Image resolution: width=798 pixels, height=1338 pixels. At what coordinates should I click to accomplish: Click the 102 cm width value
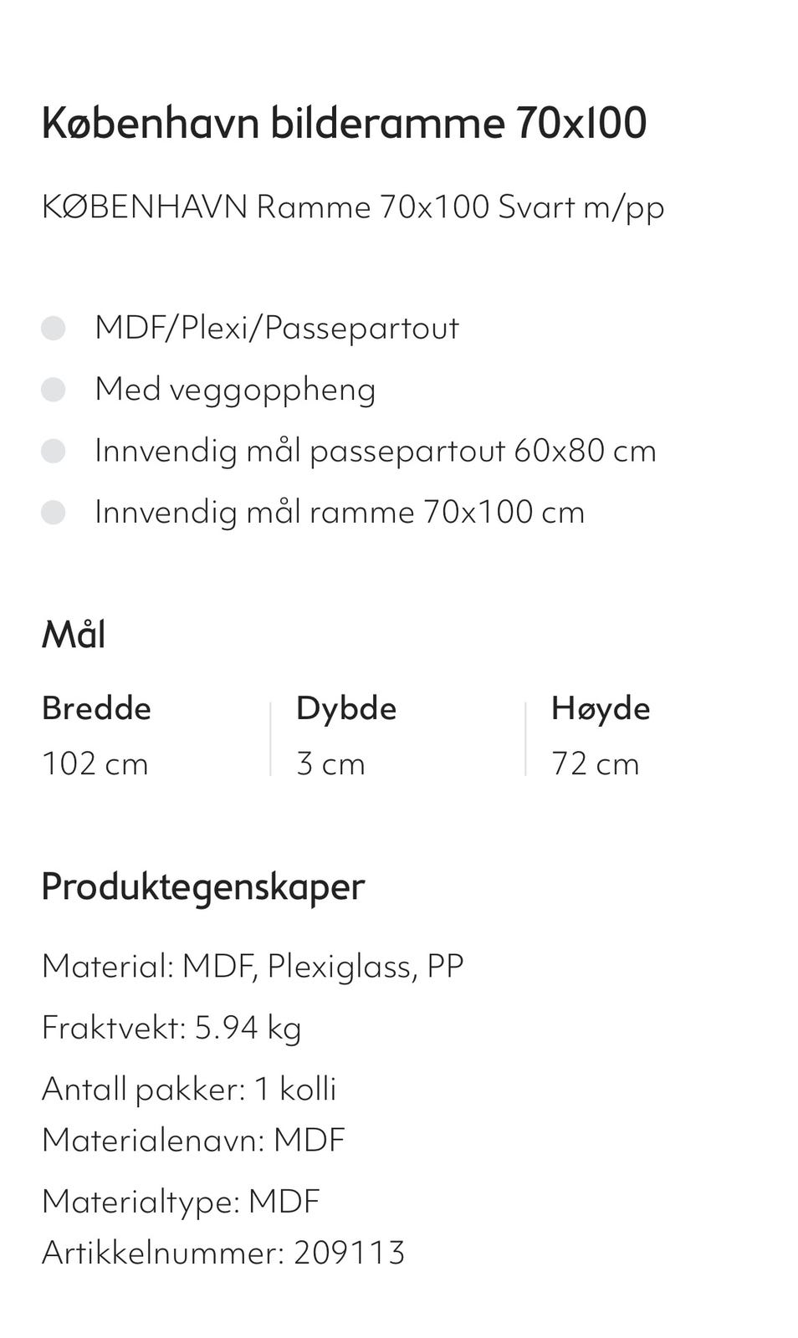click(x=95, y=763)
